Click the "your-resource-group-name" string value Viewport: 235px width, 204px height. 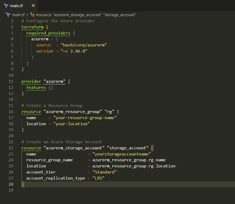coord(85,118)
